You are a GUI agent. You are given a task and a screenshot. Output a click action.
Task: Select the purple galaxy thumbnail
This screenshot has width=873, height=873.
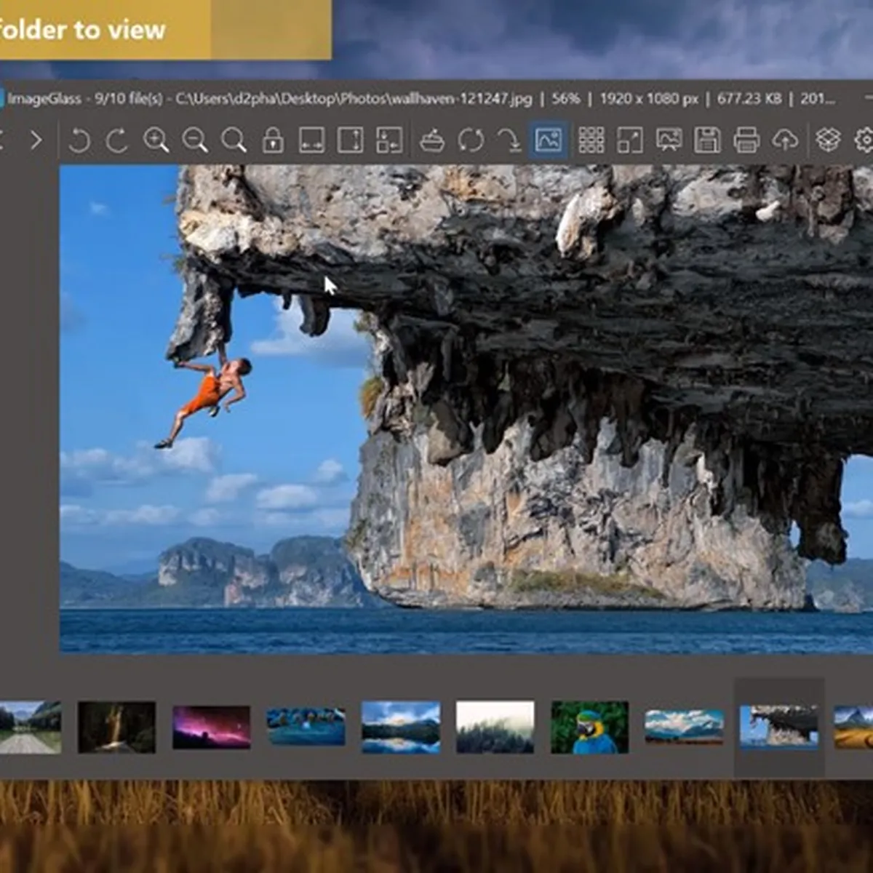(211, 727)
